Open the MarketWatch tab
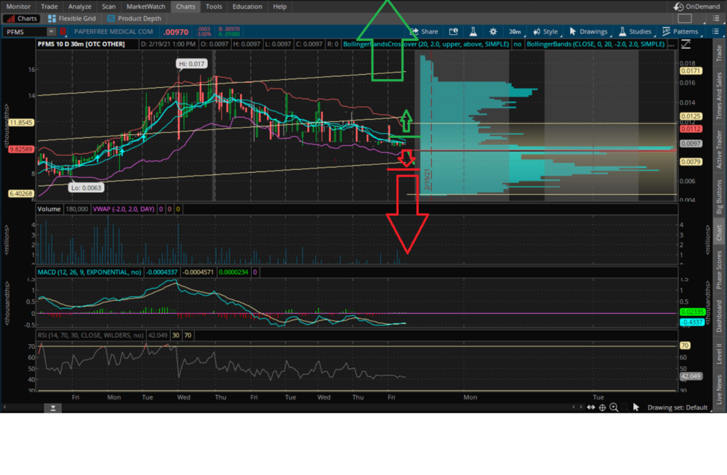Screen dimensions: 727x475 click(x=142, y=7)
